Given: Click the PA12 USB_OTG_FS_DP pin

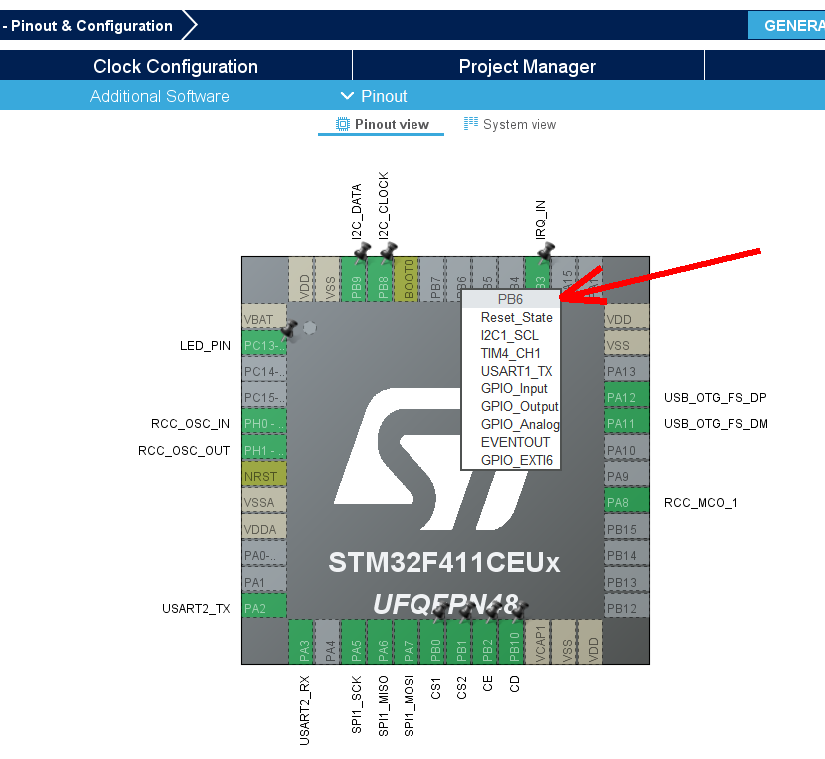Looking at the screenshot, I should click(x=626, y=397).
